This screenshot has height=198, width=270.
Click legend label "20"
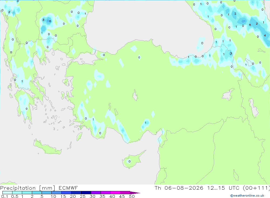point(73,196)
